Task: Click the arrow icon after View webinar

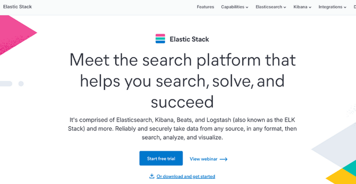Action: click(223, 159)
